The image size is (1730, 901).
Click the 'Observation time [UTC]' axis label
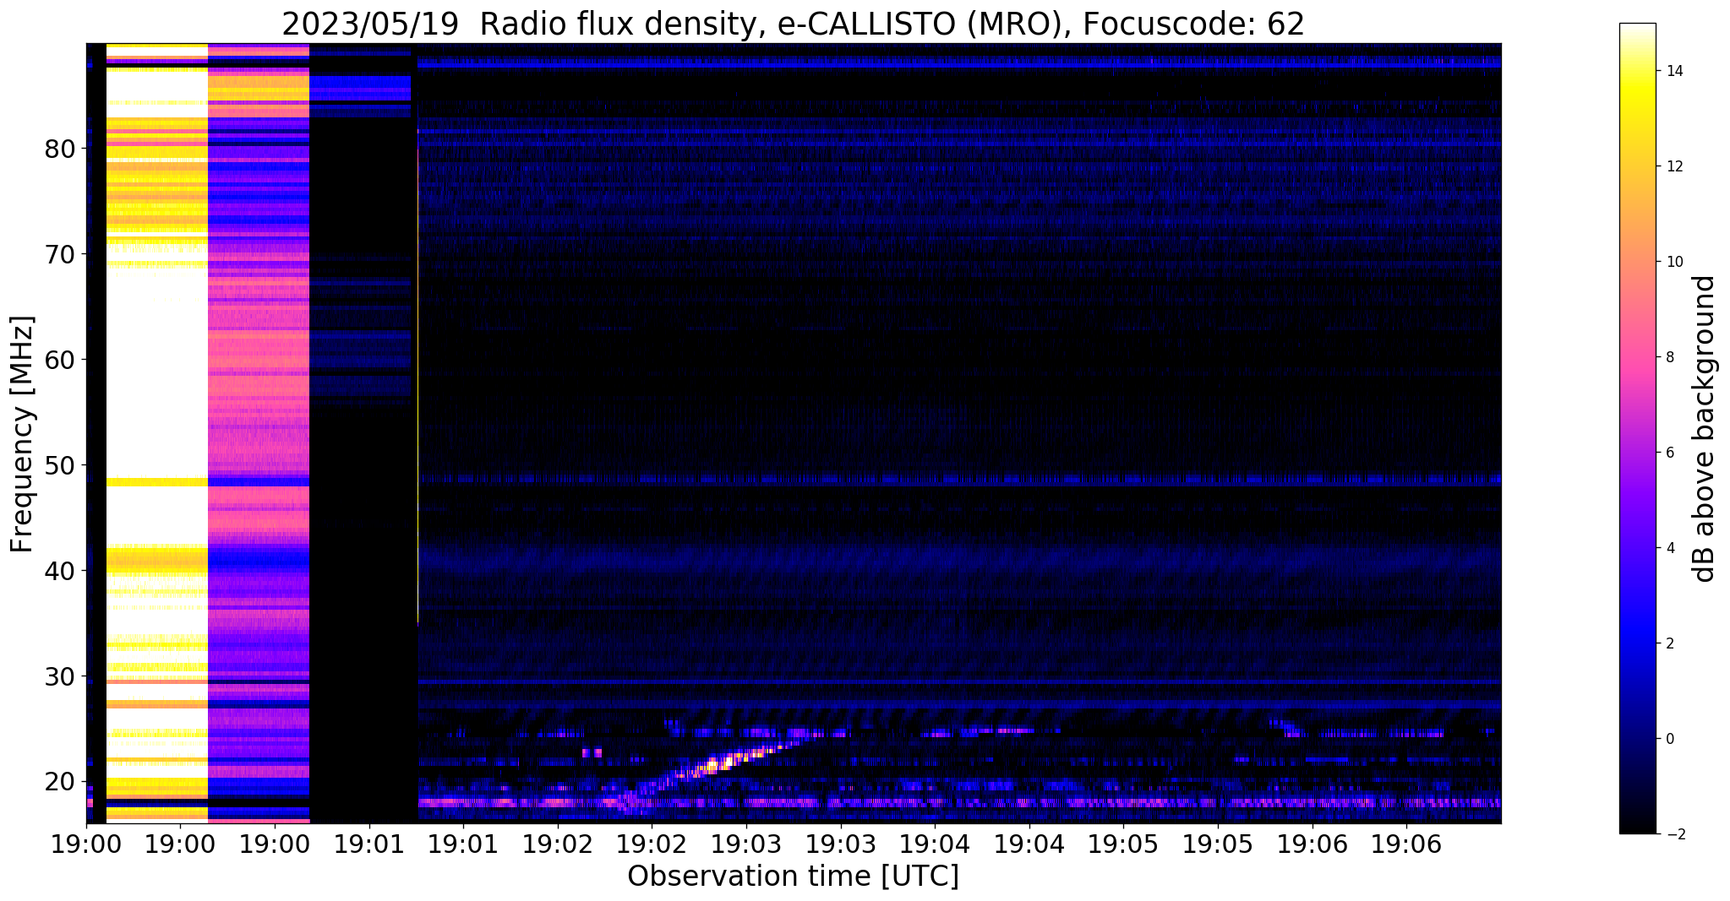[x=793, y=877]
